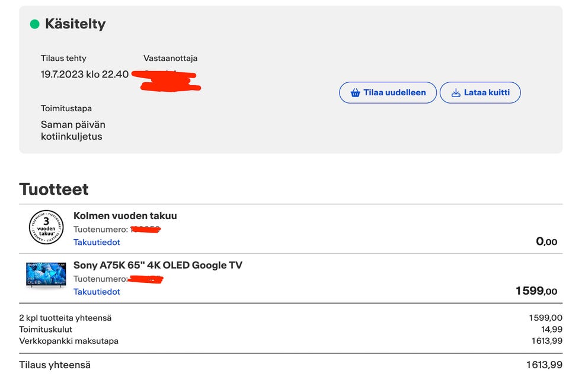The width and height of the screenshot is (569, 374).
Task: Click the Kolmen vuoden takuu product title
Action: pyautogui.click(x=125, y=215)
